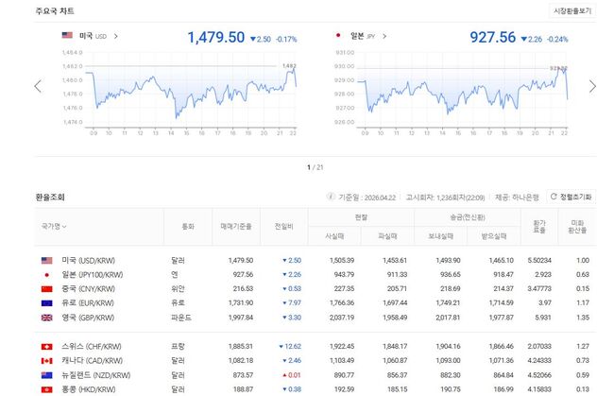The image size is (614, 396).
Task: Click the China flag in table
Action: (x=46, y=288)
